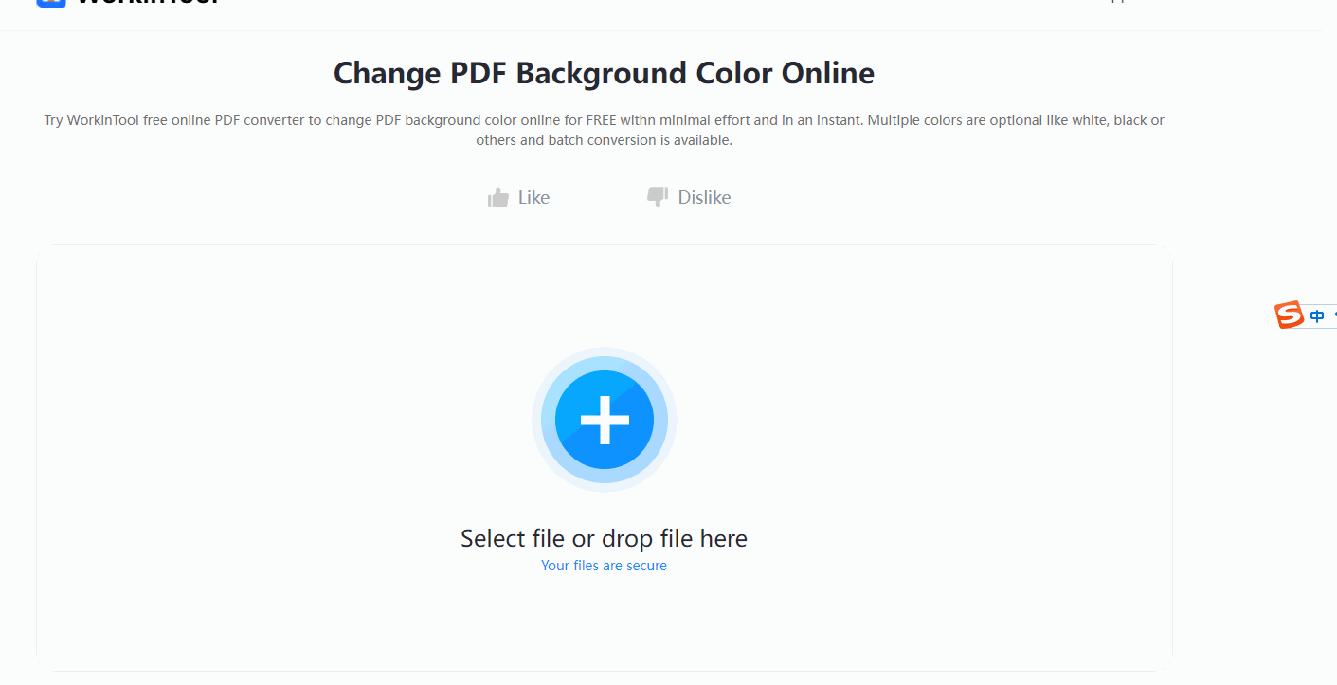Image resolution: width=1337 pixels, height=685 pixels.
Task: Click the 'Try WorkinTool free online PDF converter' description
Action: tap(604, 130)
